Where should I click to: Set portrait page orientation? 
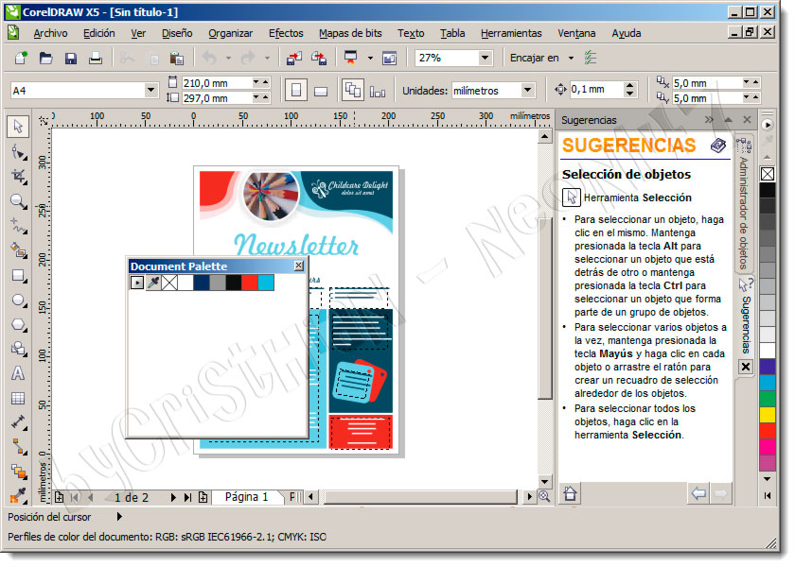pos(296,91)
